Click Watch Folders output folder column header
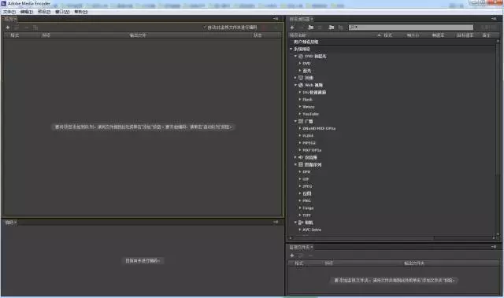Viewport: 504px width, 298px height. [414, 263]
